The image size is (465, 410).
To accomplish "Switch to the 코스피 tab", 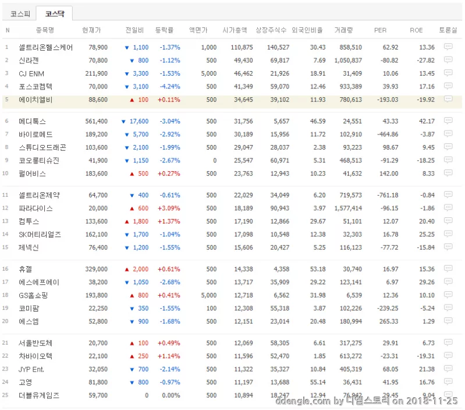I will coord(20,13).
